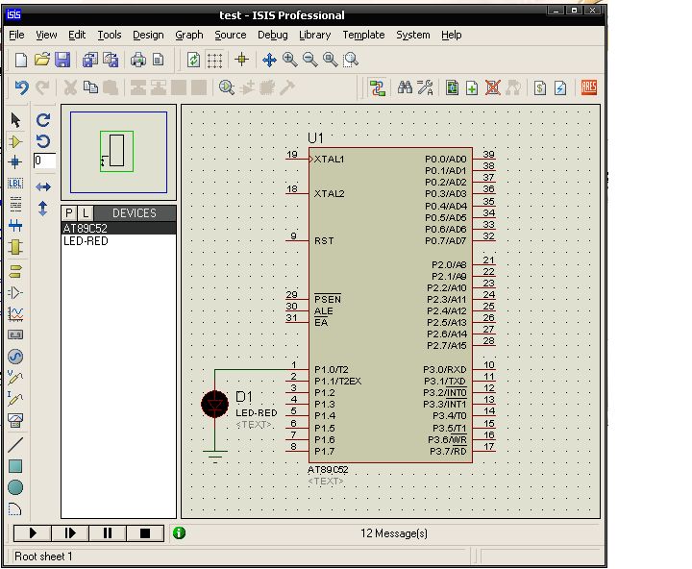Open a design with the folder icon

click(42, 60)
